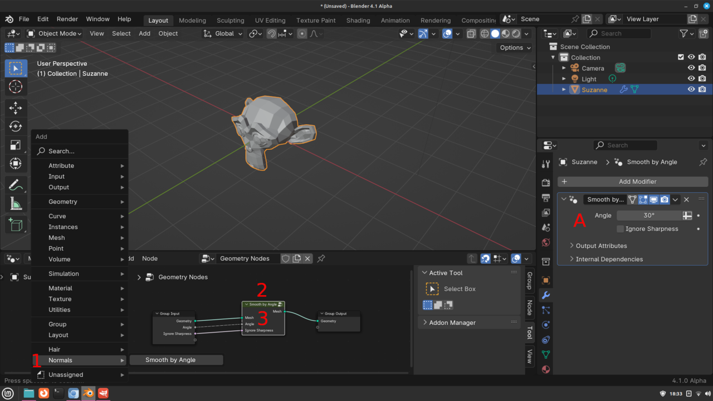Switch to material preview shading
The image size is (713, 401).
(506, 33)
